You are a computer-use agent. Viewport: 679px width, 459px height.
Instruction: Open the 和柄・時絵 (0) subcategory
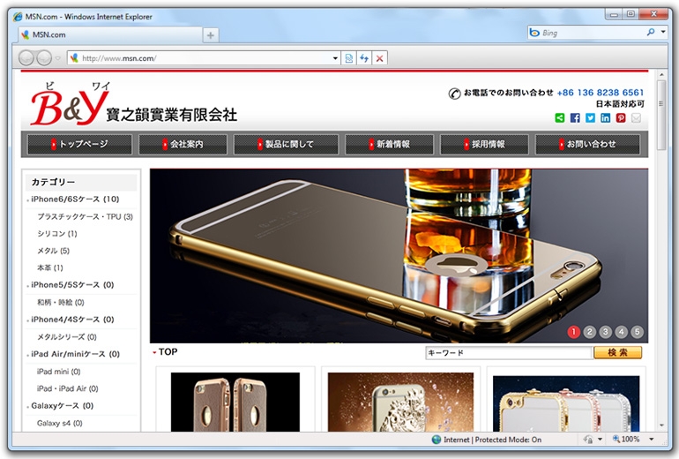pos(61,302)
